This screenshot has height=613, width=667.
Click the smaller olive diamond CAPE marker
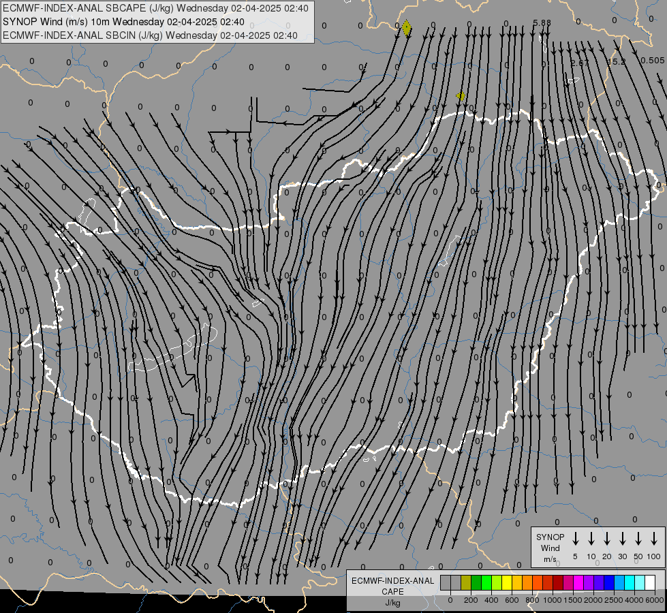(x=461, y=96)
